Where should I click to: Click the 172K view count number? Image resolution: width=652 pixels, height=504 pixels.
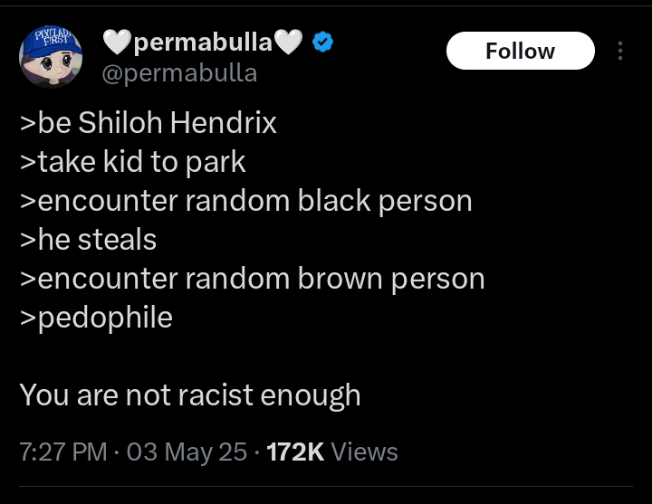point(295,451)
